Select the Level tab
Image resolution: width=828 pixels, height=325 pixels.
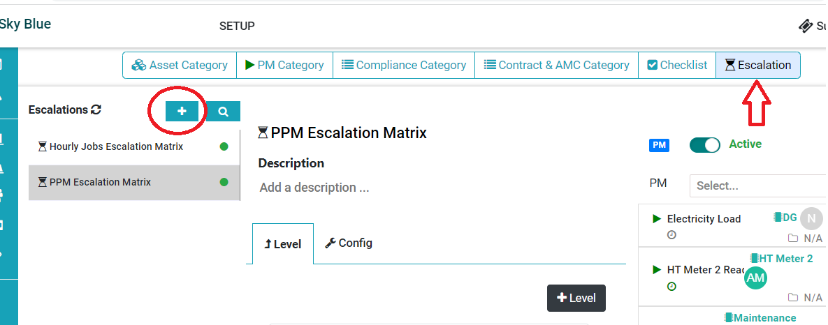pos(283,244)
